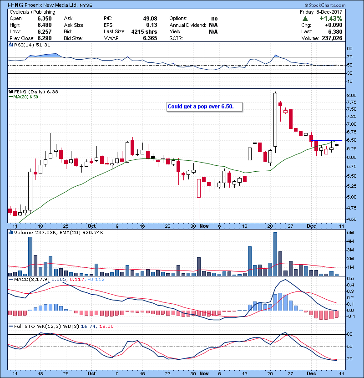
Task: Click the NYSE exchange label
Action: 86,5
